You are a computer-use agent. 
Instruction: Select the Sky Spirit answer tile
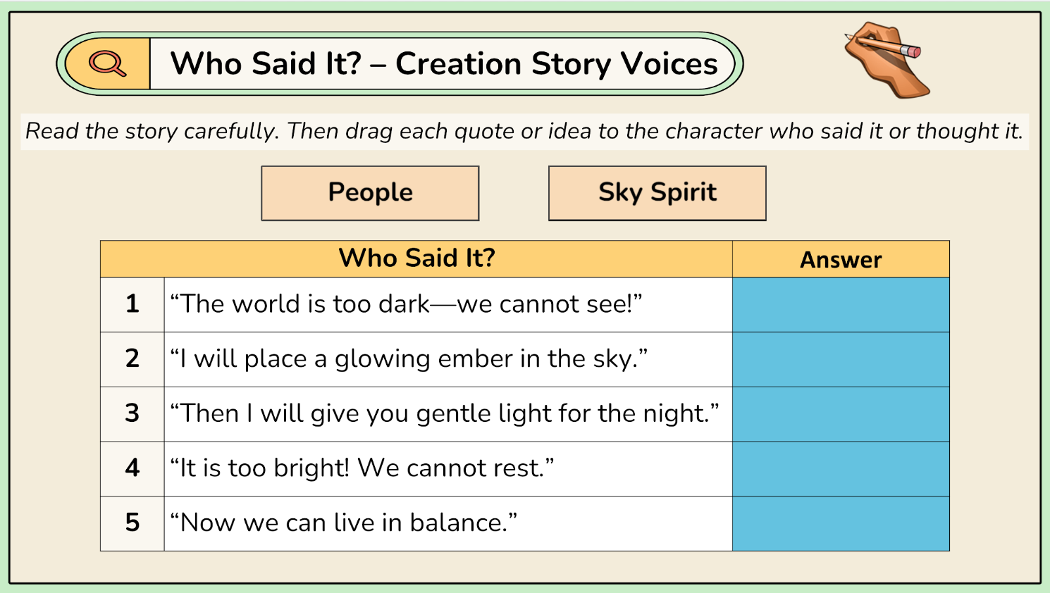[657, 193]
